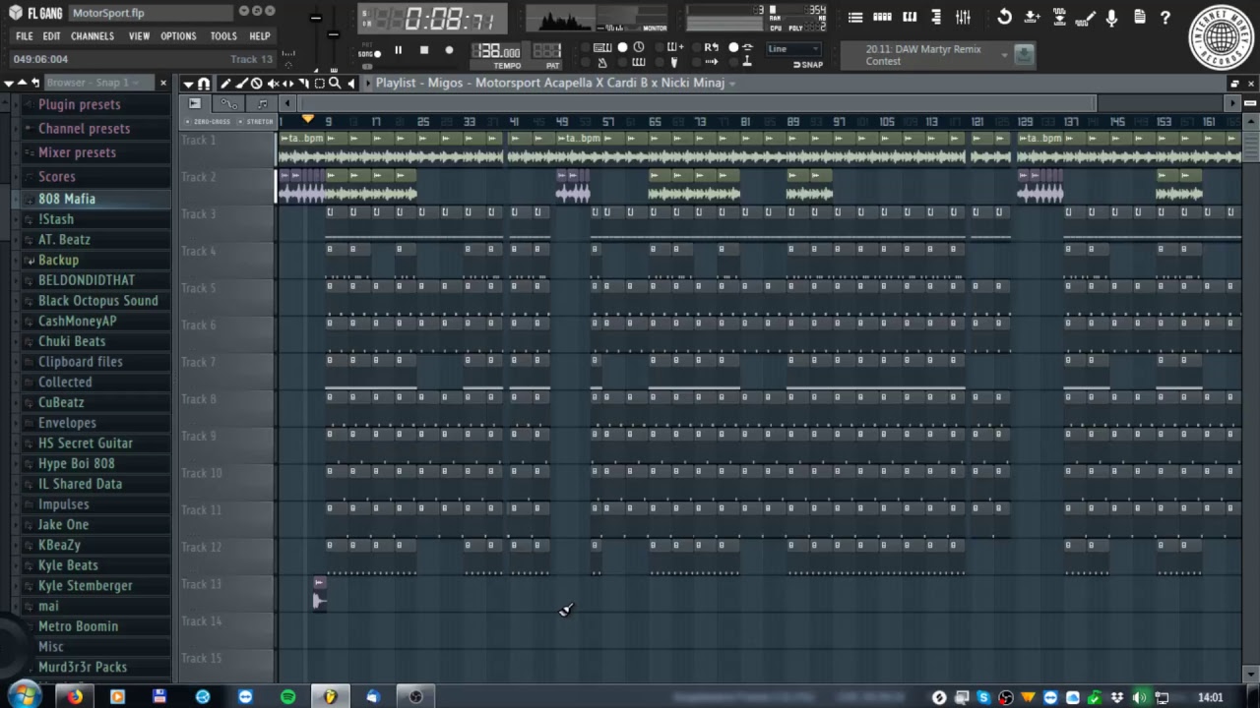
Task: Open the playlist title dropdown arrow
Action: pos(732,84)
